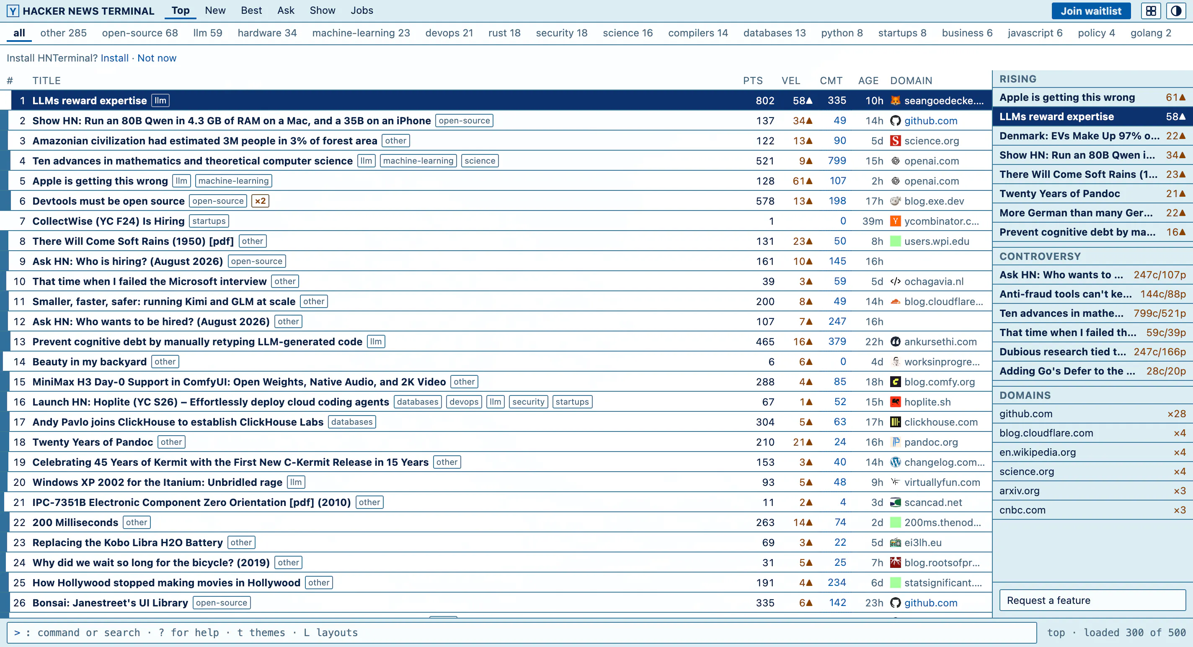Click the blog.exe.dev favicon

pos(895,201)
